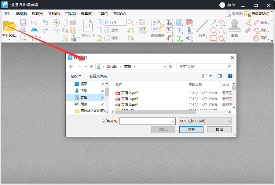Screen dimensions: 275x185
Task: Select the rectangle shape tool
Action: coord(214,38)
